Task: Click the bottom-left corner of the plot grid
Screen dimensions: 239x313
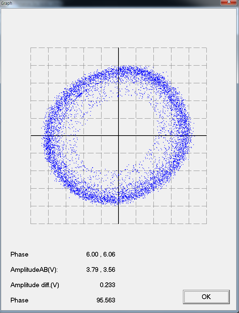Action: 31,224
